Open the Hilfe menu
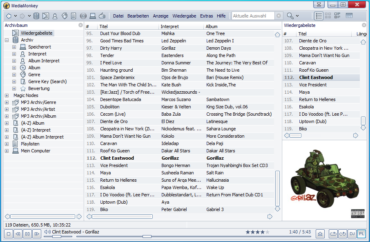 tap(221, 16)
